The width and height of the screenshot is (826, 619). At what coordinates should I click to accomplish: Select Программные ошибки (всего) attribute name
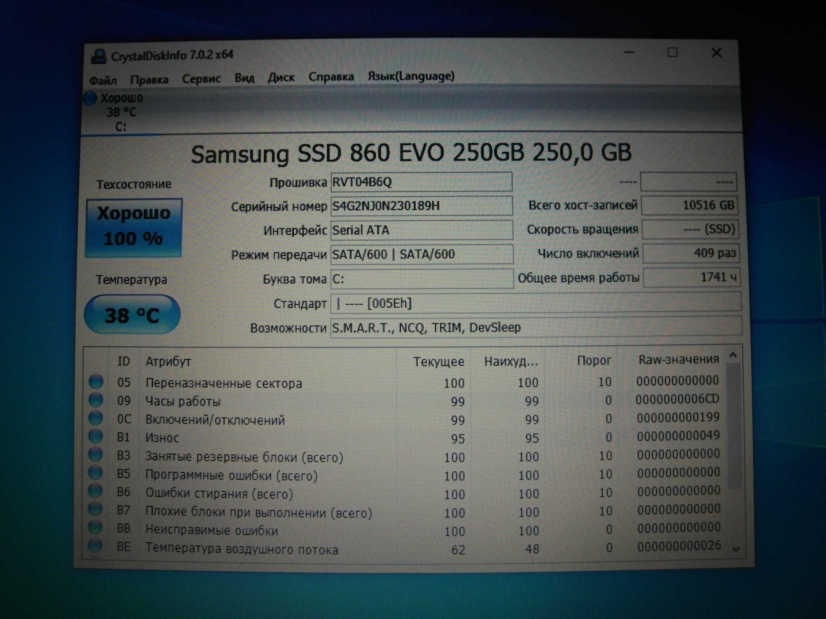(232, 476)
